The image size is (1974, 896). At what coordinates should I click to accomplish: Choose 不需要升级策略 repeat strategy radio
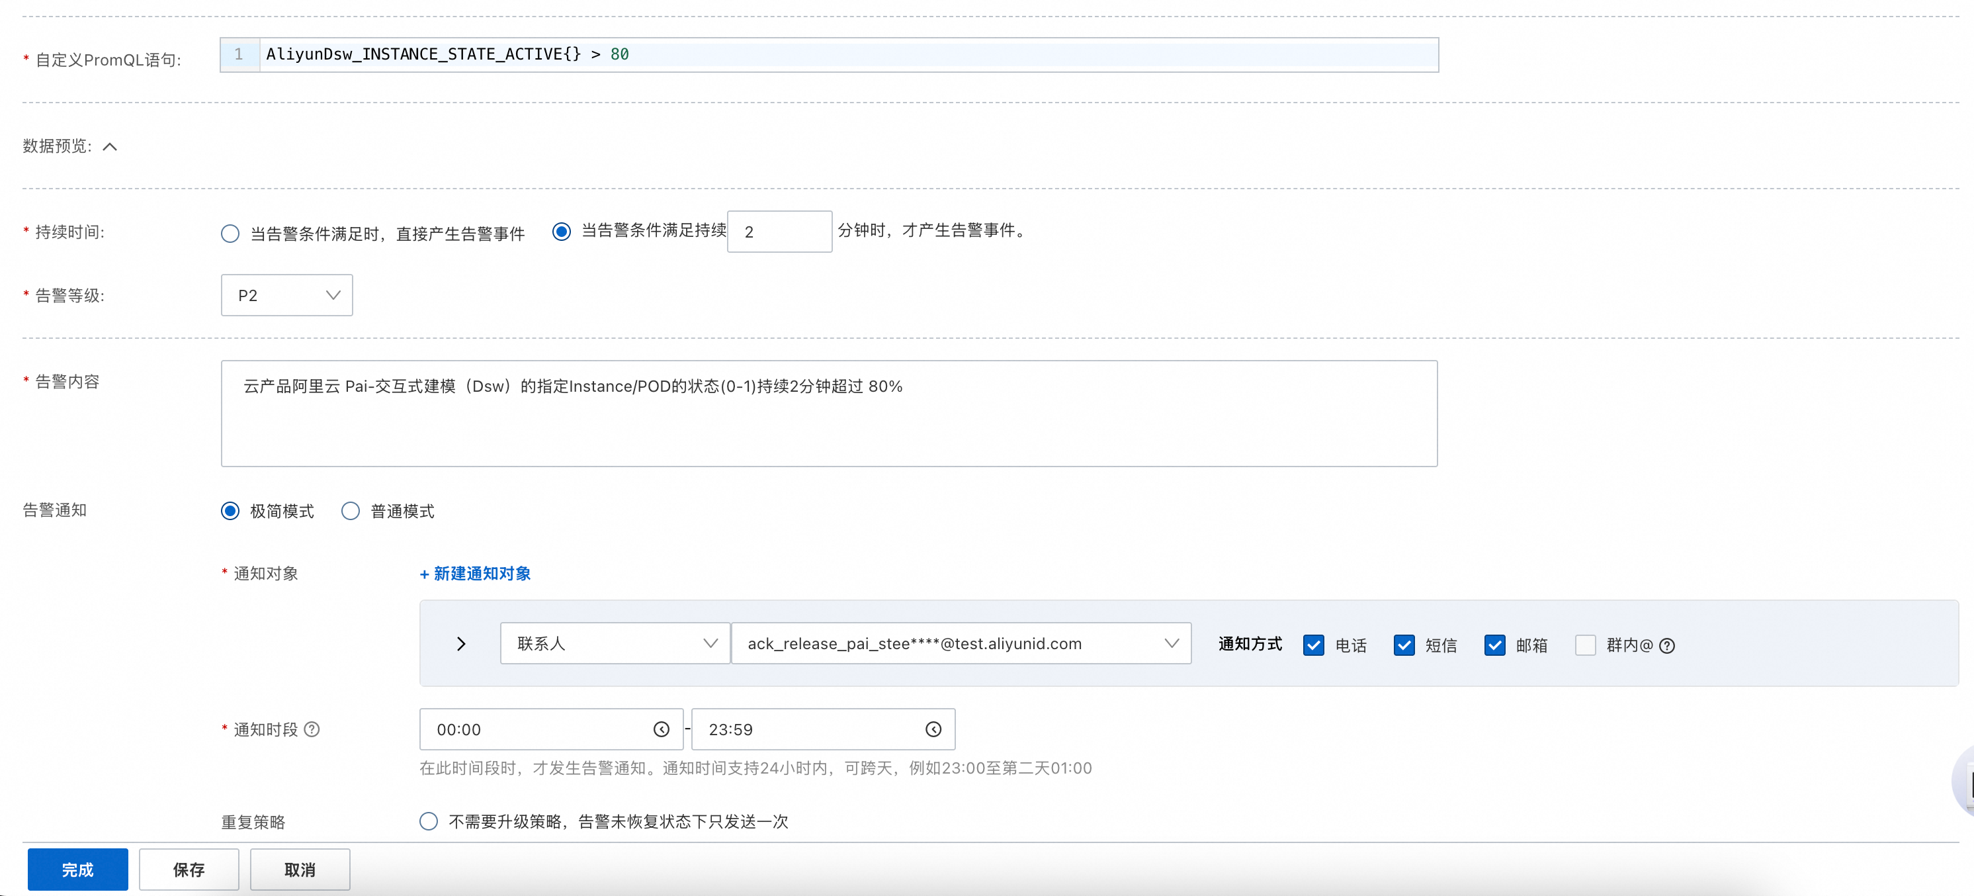pos(429,822)
